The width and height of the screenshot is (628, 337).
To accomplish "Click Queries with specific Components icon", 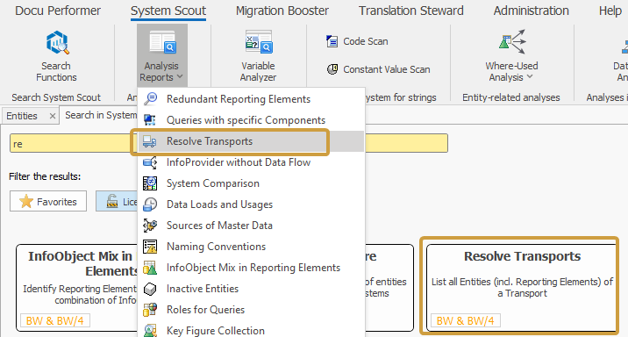I will pyautogui.click(x=150, y=120).
